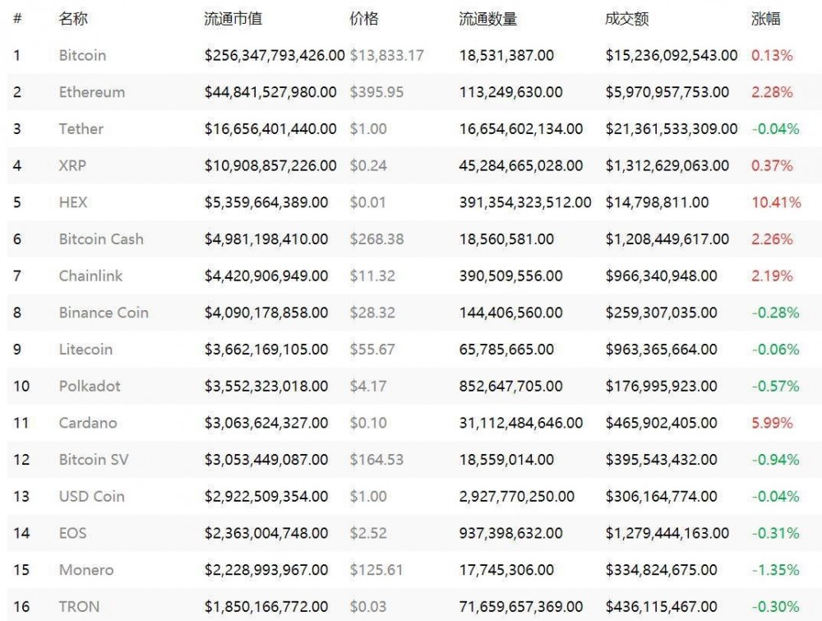822x621 pixels.
Task: Click the 名称 column header
Action: click(x=73, y=19)
